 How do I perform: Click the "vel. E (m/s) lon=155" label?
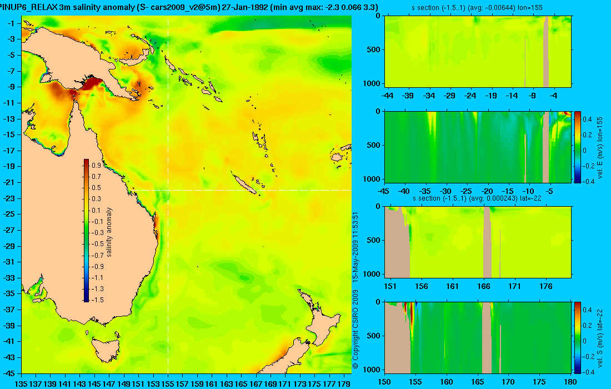[600, 148]
